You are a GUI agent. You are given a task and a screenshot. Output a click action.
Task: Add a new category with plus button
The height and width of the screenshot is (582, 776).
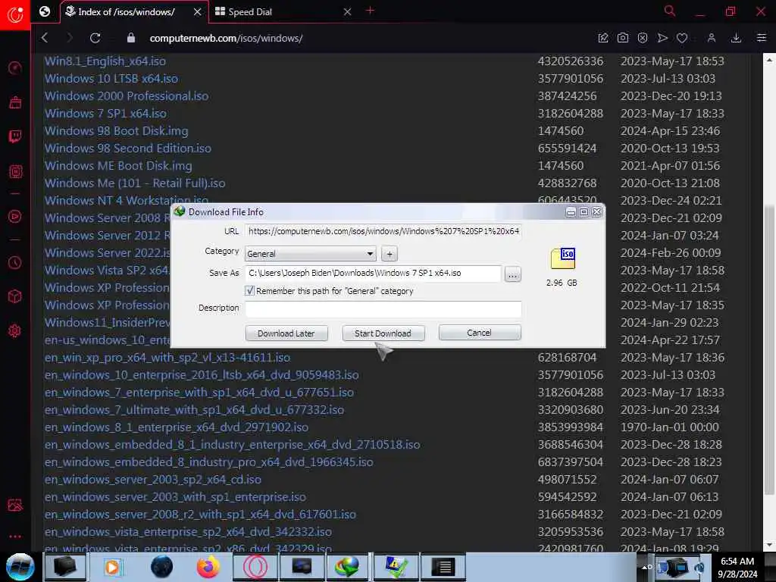coord(390,254)
